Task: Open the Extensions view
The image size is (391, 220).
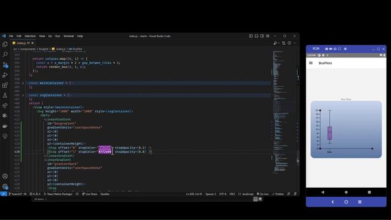Action: click(x=5, y=86)
